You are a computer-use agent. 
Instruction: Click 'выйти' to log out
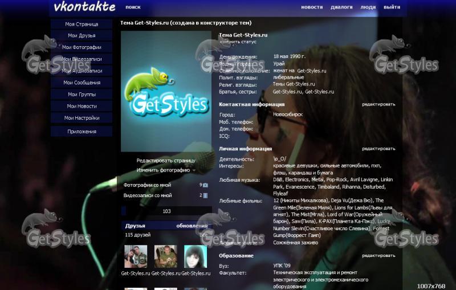[392, 7]
